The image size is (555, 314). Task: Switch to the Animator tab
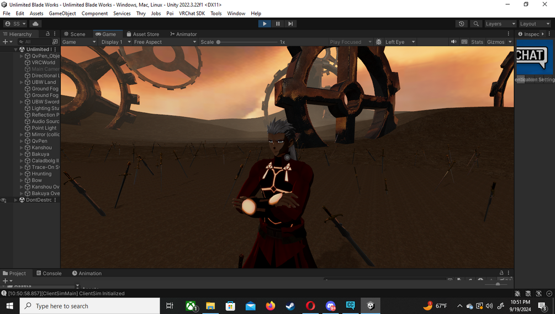pyautogui.click(x=183, y=34)
